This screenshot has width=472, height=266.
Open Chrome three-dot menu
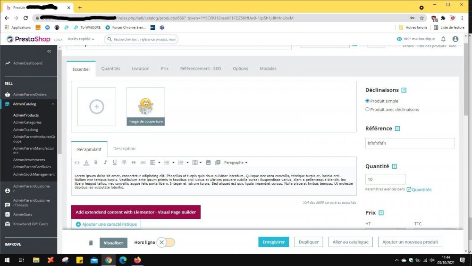(462, 18)
